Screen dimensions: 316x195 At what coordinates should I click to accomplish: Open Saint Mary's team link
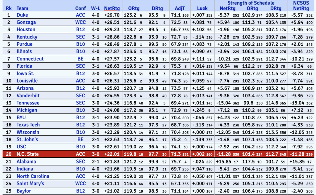click(x=30, y=184)
